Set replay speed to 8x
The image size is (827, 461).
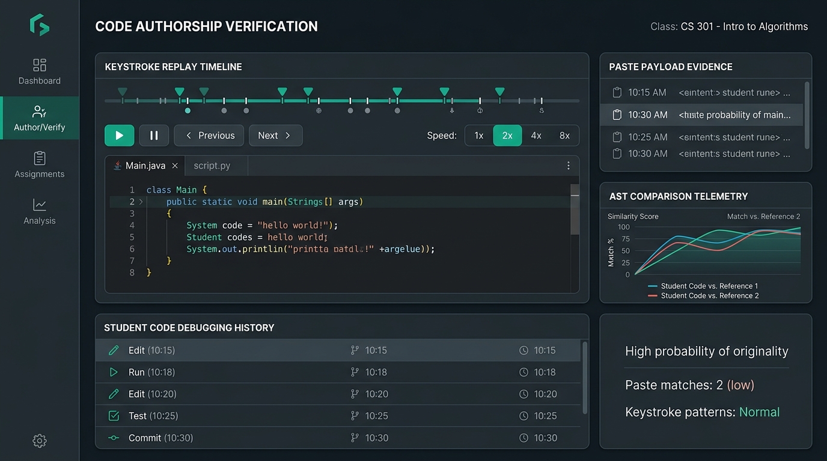pyautogui.click(x=564, y=136)
